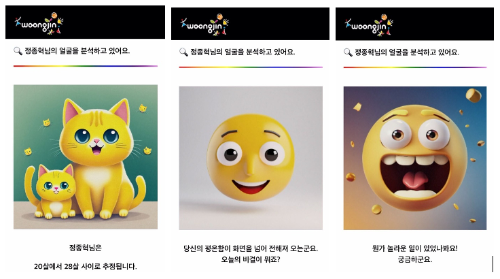Click the magnifier icon in the middle panel
The height and width of the screenshot is (279, 500).
point(183,52)
